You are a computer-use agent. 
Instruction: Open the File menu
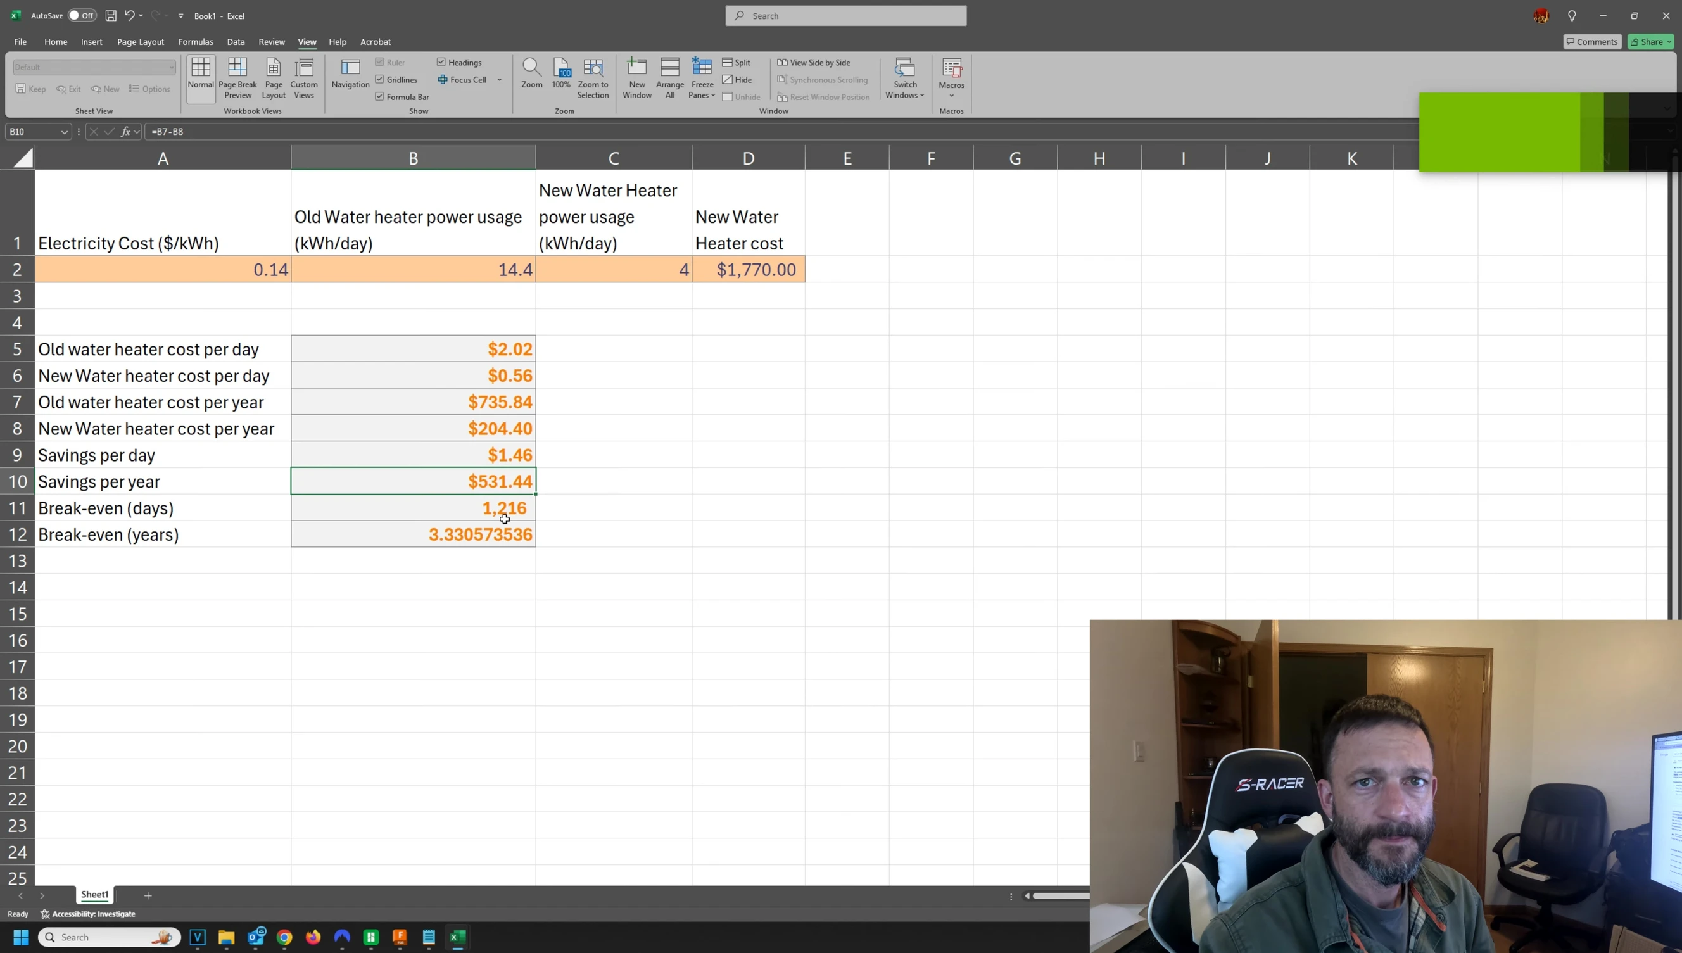20,42
